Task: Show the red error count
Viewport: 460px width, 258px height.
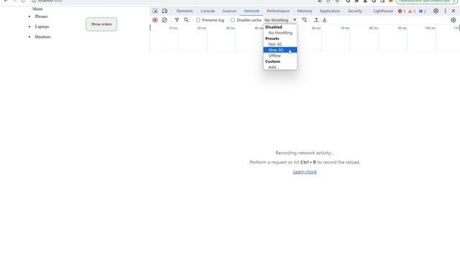Action: (402, 11)
